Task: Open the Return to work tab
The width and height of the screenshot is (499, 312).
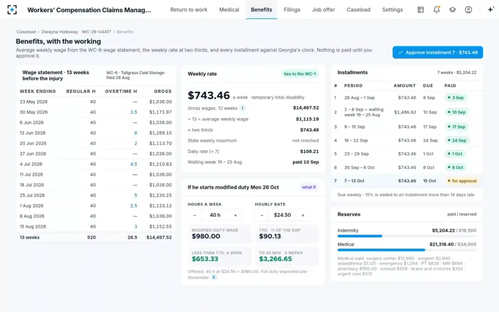Action: pos(189,10)
